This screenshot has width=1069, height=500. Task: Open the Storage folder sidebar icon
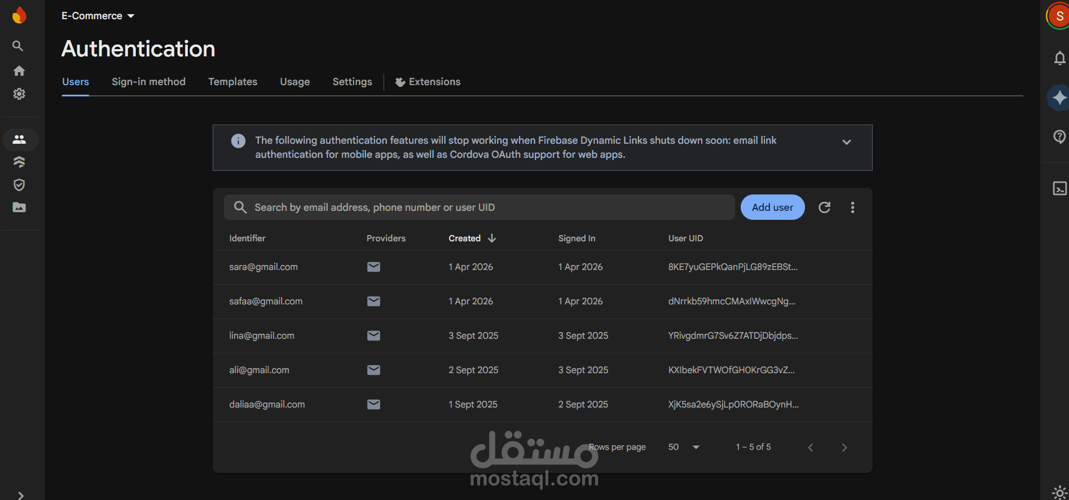pos(19,207)
